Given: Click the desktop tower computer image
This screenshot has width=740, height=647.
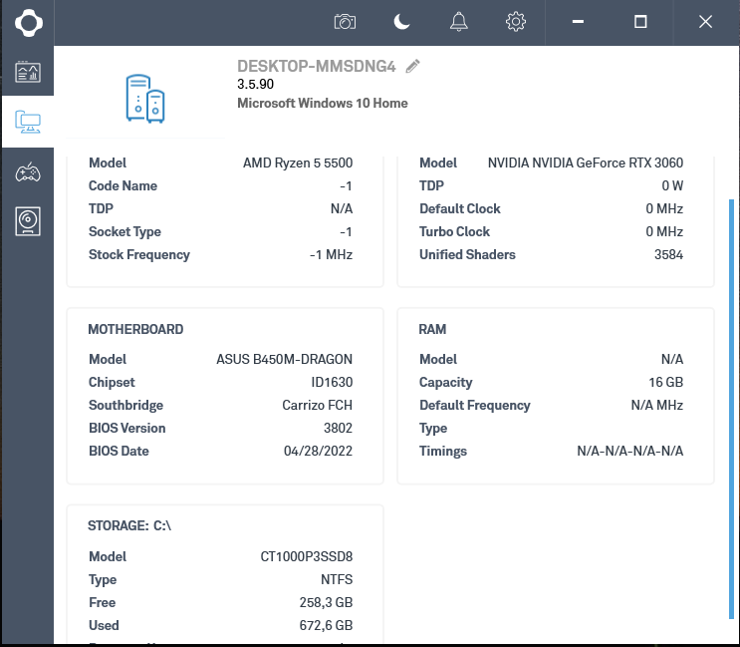Looking at the screenshot, I should click(x=145, y=99).
